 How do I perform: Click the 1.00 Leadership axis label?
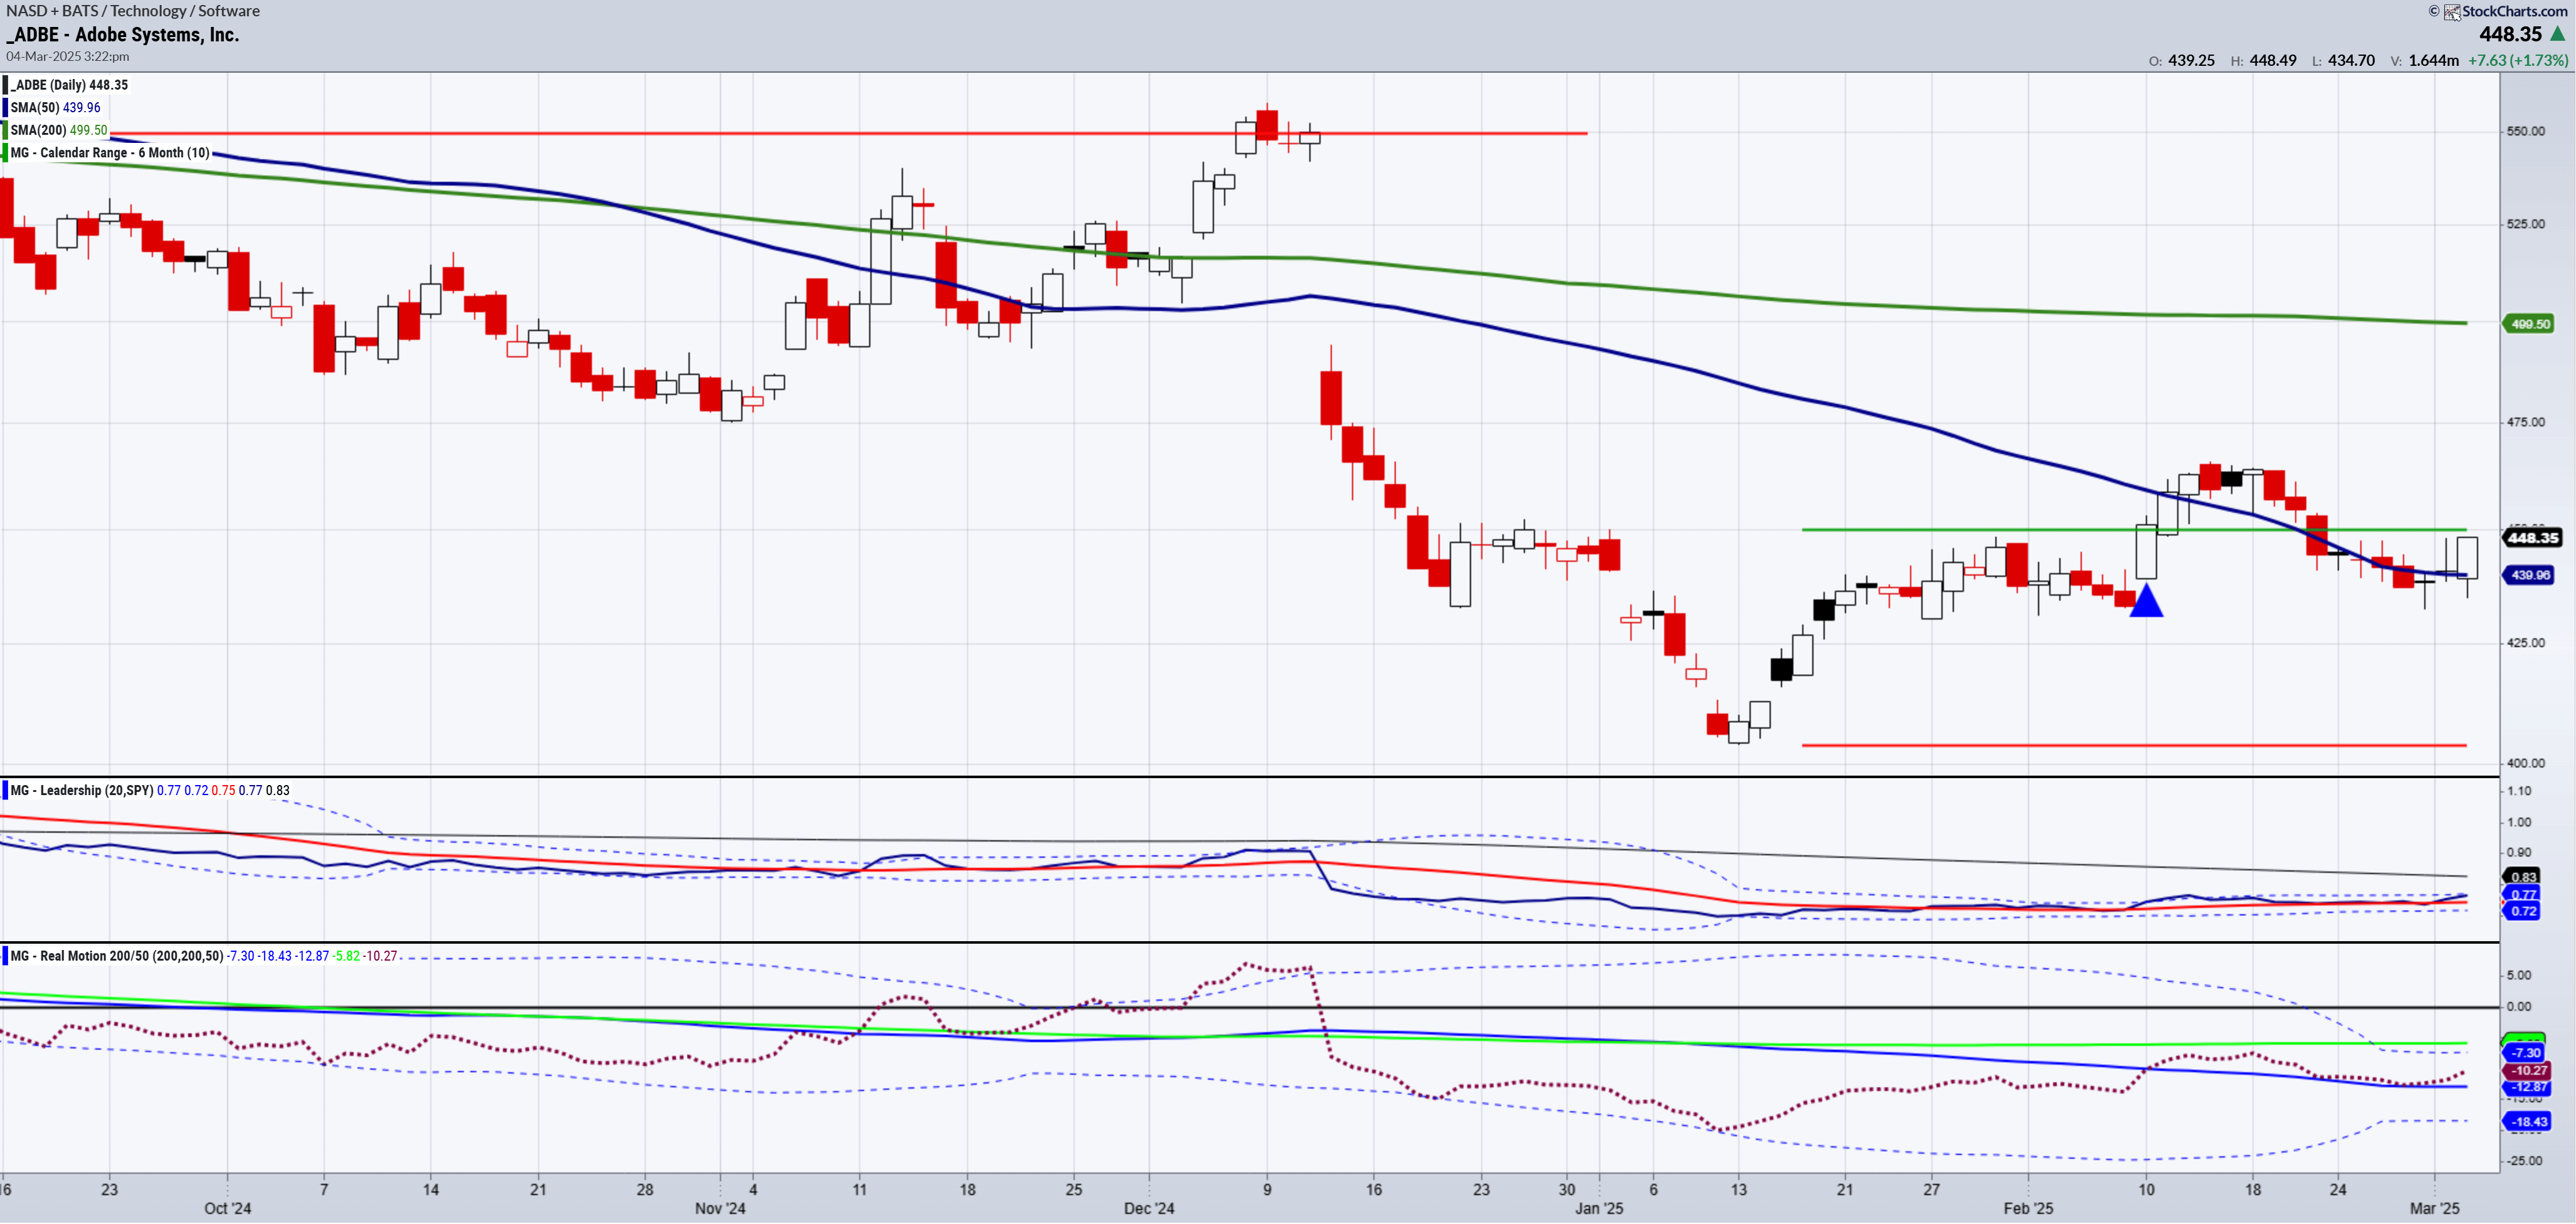[x=2518, y=822]
